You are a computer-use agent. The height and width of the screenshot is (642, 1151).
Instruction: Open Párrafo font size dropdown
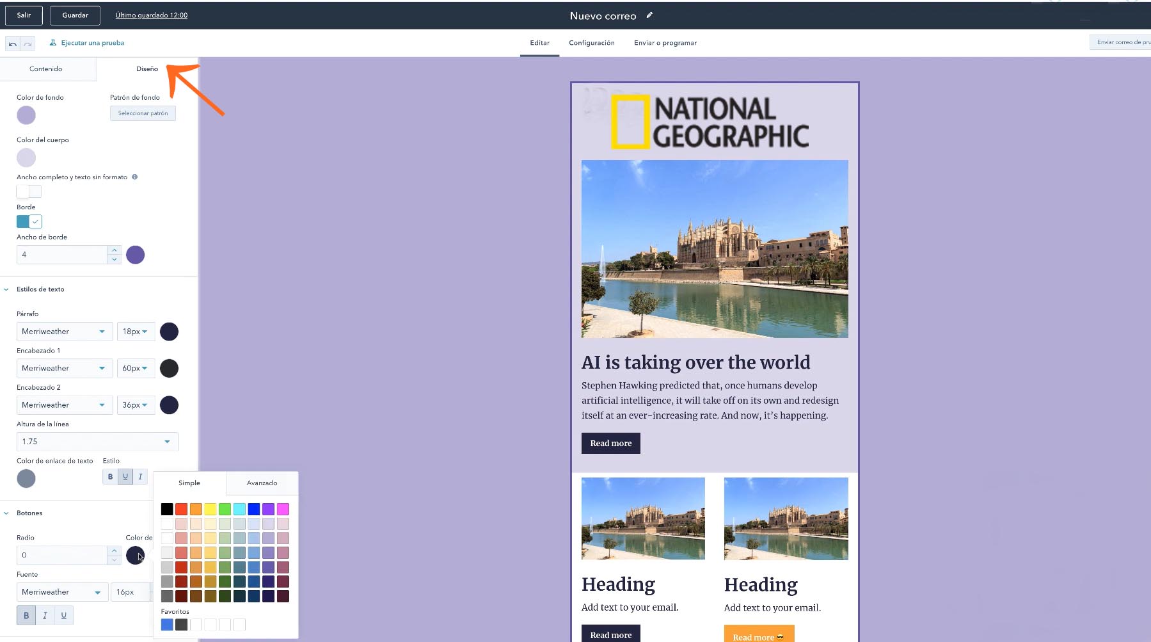click(x=136, y=332)
